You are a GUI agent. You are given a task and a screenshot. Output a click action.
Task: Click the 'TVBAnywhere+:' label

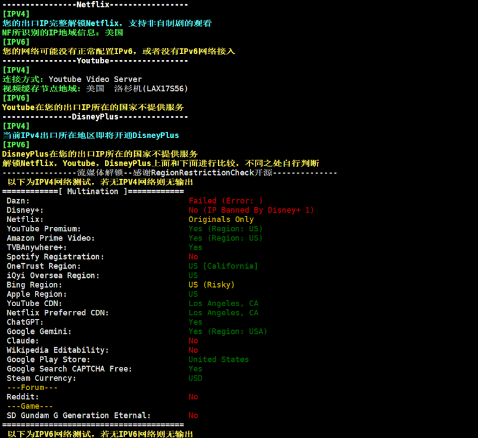coord(37,248)
